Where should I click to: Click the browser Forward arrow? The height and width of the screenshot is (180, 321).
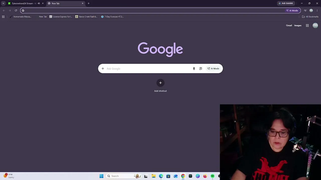click(10, 10)
